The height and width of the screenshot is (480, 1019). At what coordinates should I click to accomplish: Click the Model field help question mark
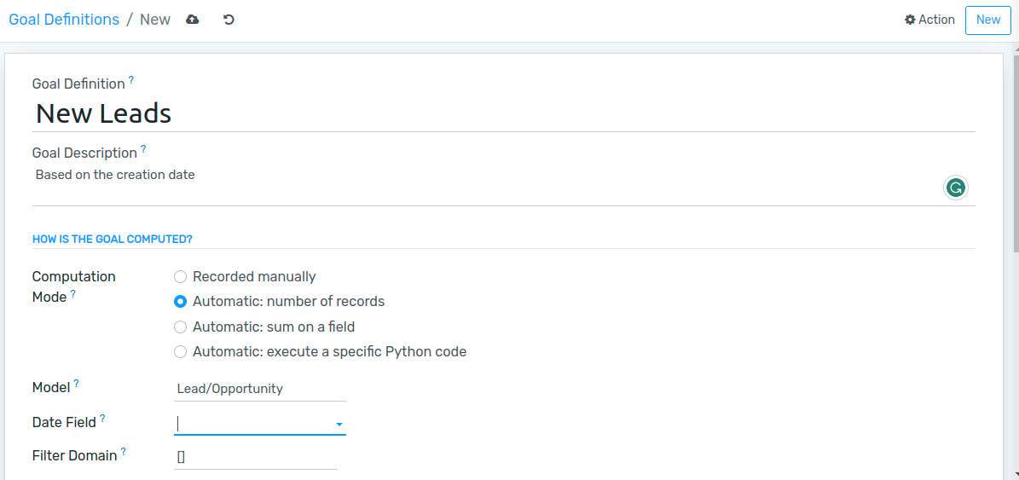point(76,384)
